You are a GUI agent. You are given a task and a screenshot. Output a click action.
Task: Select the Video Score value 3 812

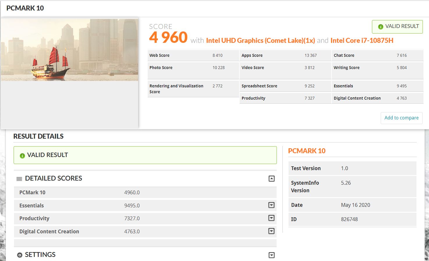click(x=309, y=68)
